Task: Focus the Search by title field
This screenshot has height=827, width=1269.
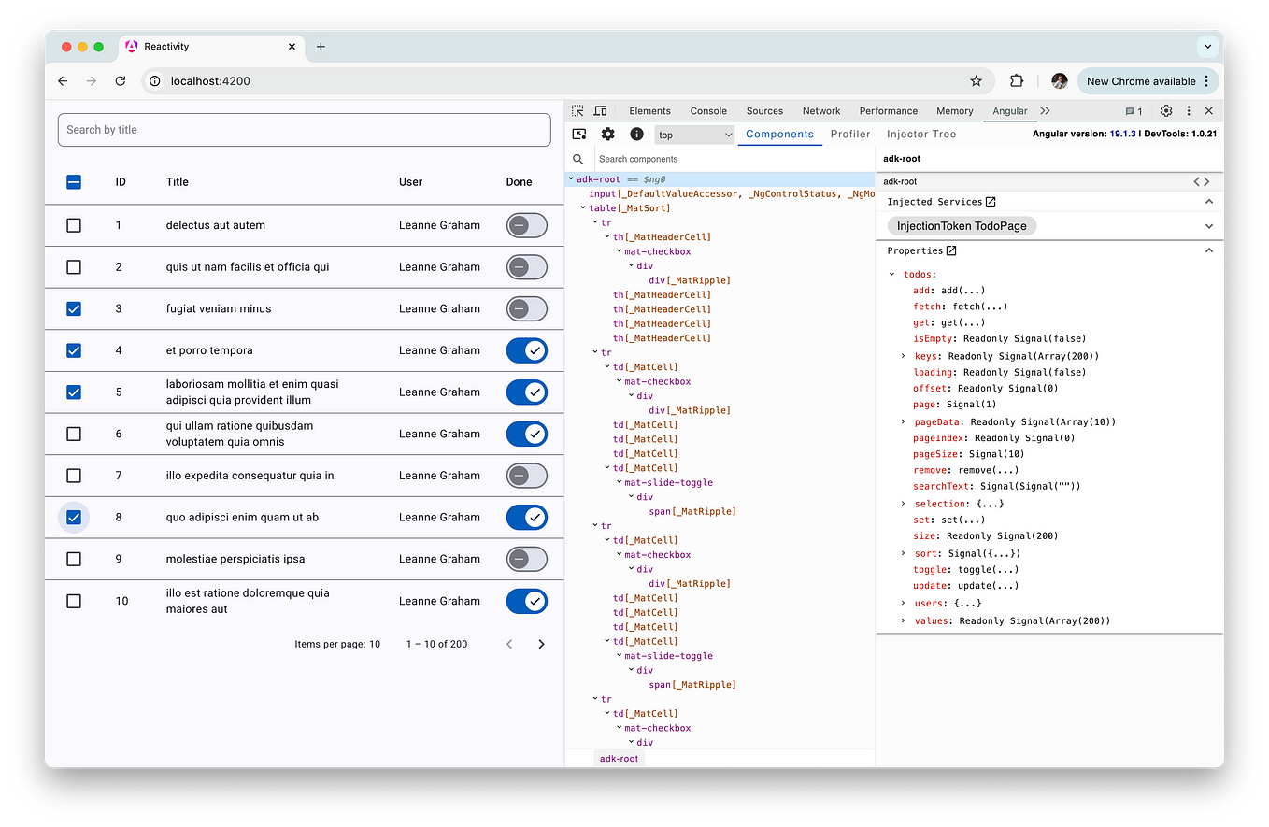Action: click(304, 130)
